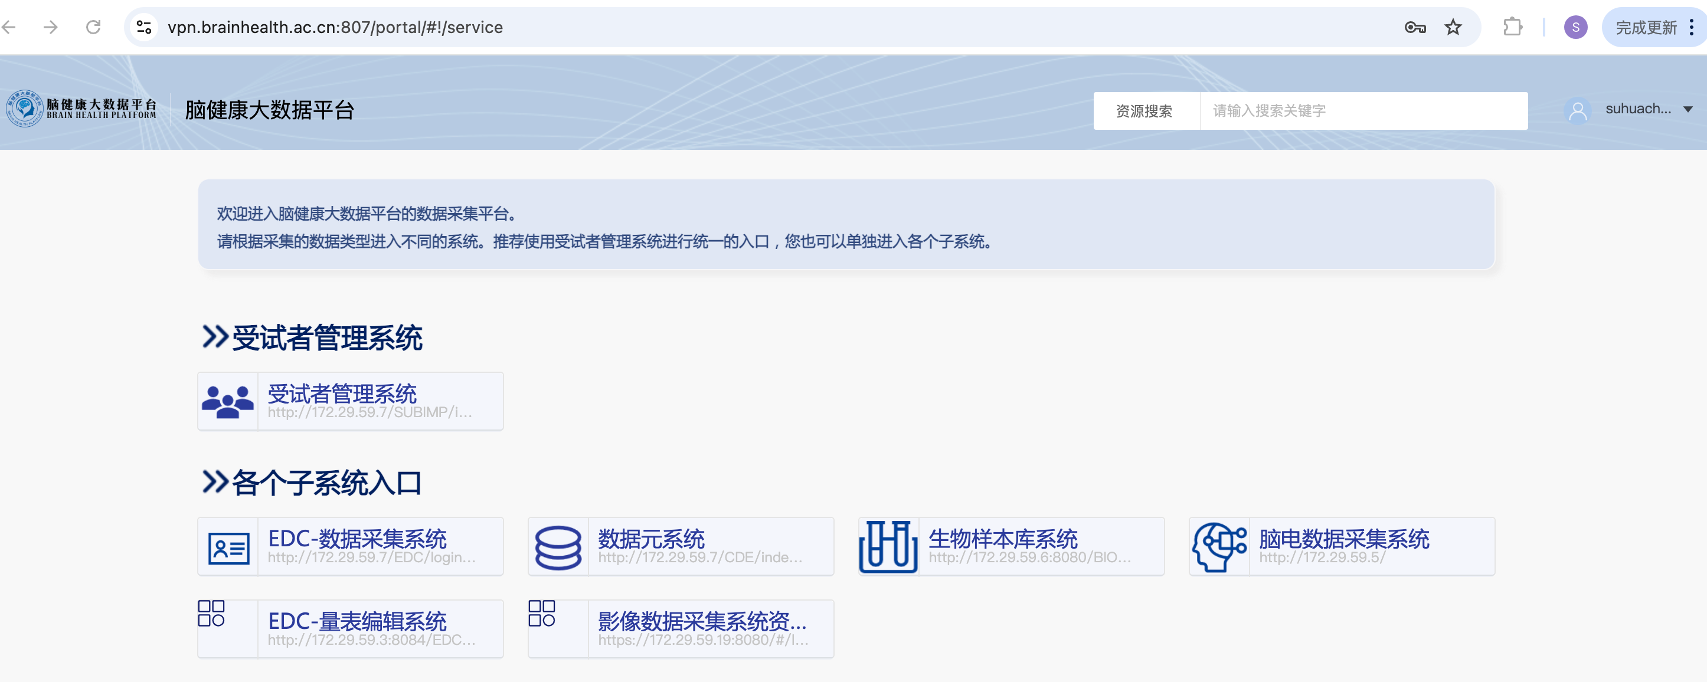1707x682 pixels.
Task: Click the 完成更新 button
Action: click(1646, 27)
